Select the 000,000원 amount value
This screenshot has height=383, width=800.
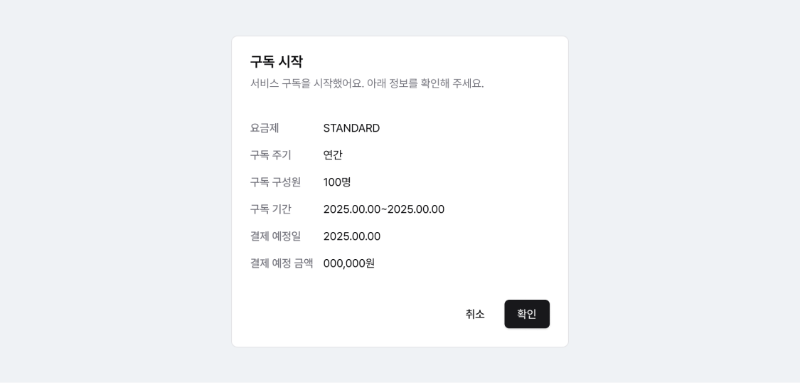(x=349, y=263)
